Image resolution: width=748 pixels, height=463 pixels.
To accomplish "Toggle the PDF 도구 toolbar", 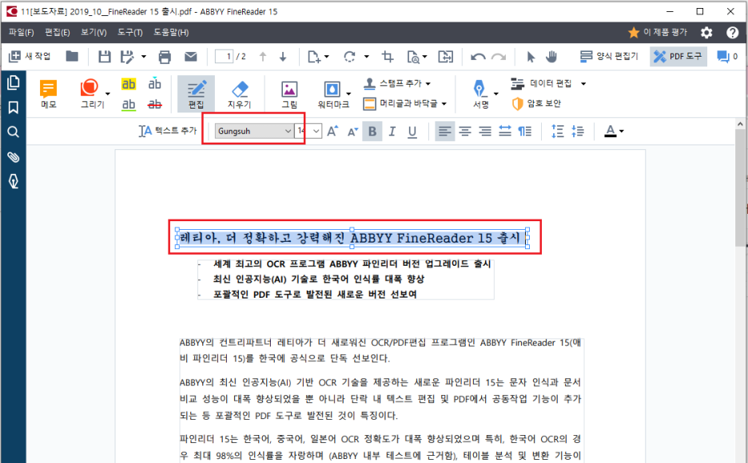I will coord(678,56).
